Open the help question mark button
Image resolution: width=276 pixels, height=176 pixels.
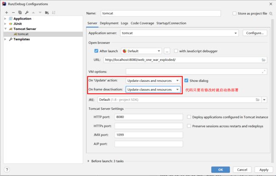7,170
